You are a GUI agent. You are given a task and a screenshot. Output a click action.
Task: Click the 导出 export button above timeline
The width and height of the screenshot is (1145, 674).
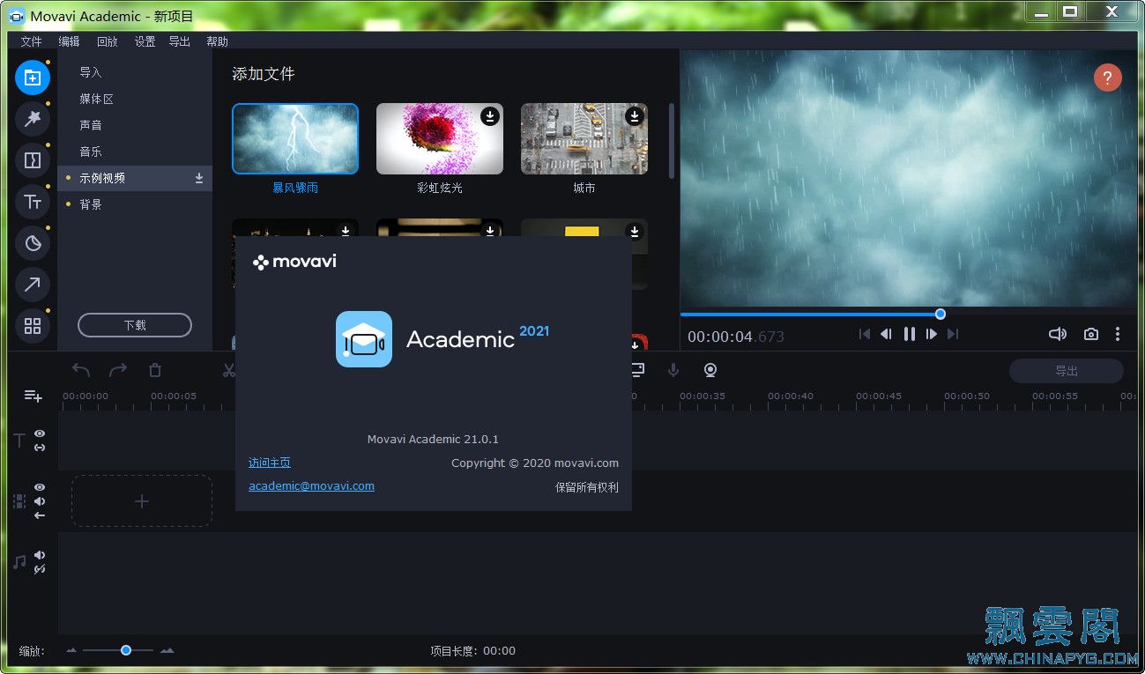pyautogui.click(x=1067, y=371)
